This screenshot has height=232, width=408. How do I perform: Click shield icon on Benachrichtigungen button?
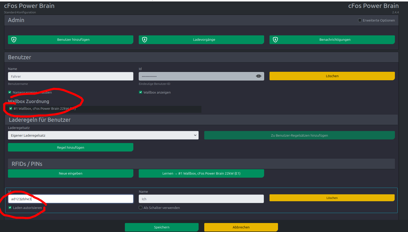275,40
